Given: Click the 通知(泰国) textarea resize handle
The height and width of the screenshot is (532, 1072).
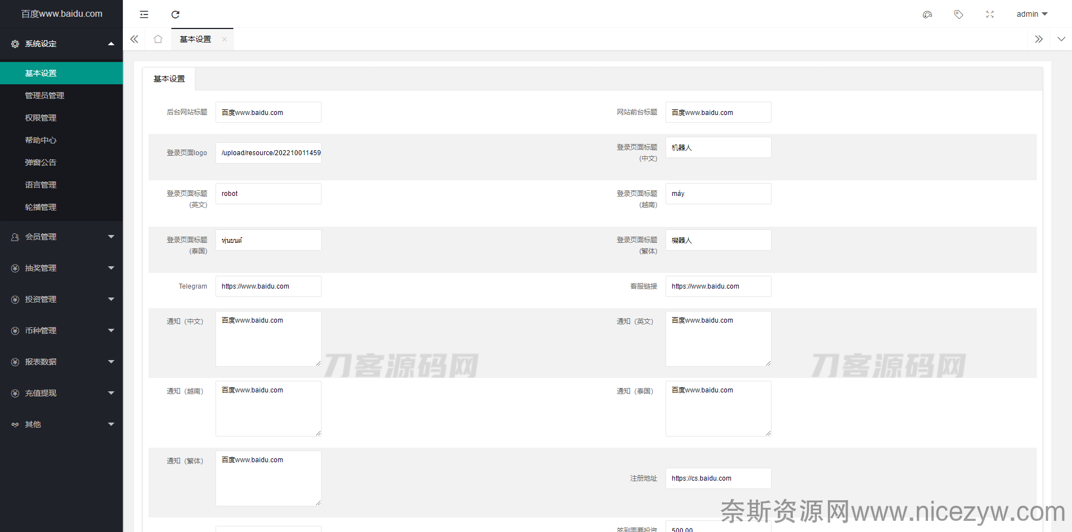Looking at the screenshot, I should click(768, 433).
